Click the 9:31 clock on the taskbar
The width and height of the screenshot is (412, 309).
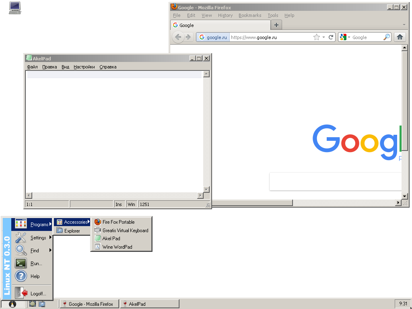(x=403, y=303)
